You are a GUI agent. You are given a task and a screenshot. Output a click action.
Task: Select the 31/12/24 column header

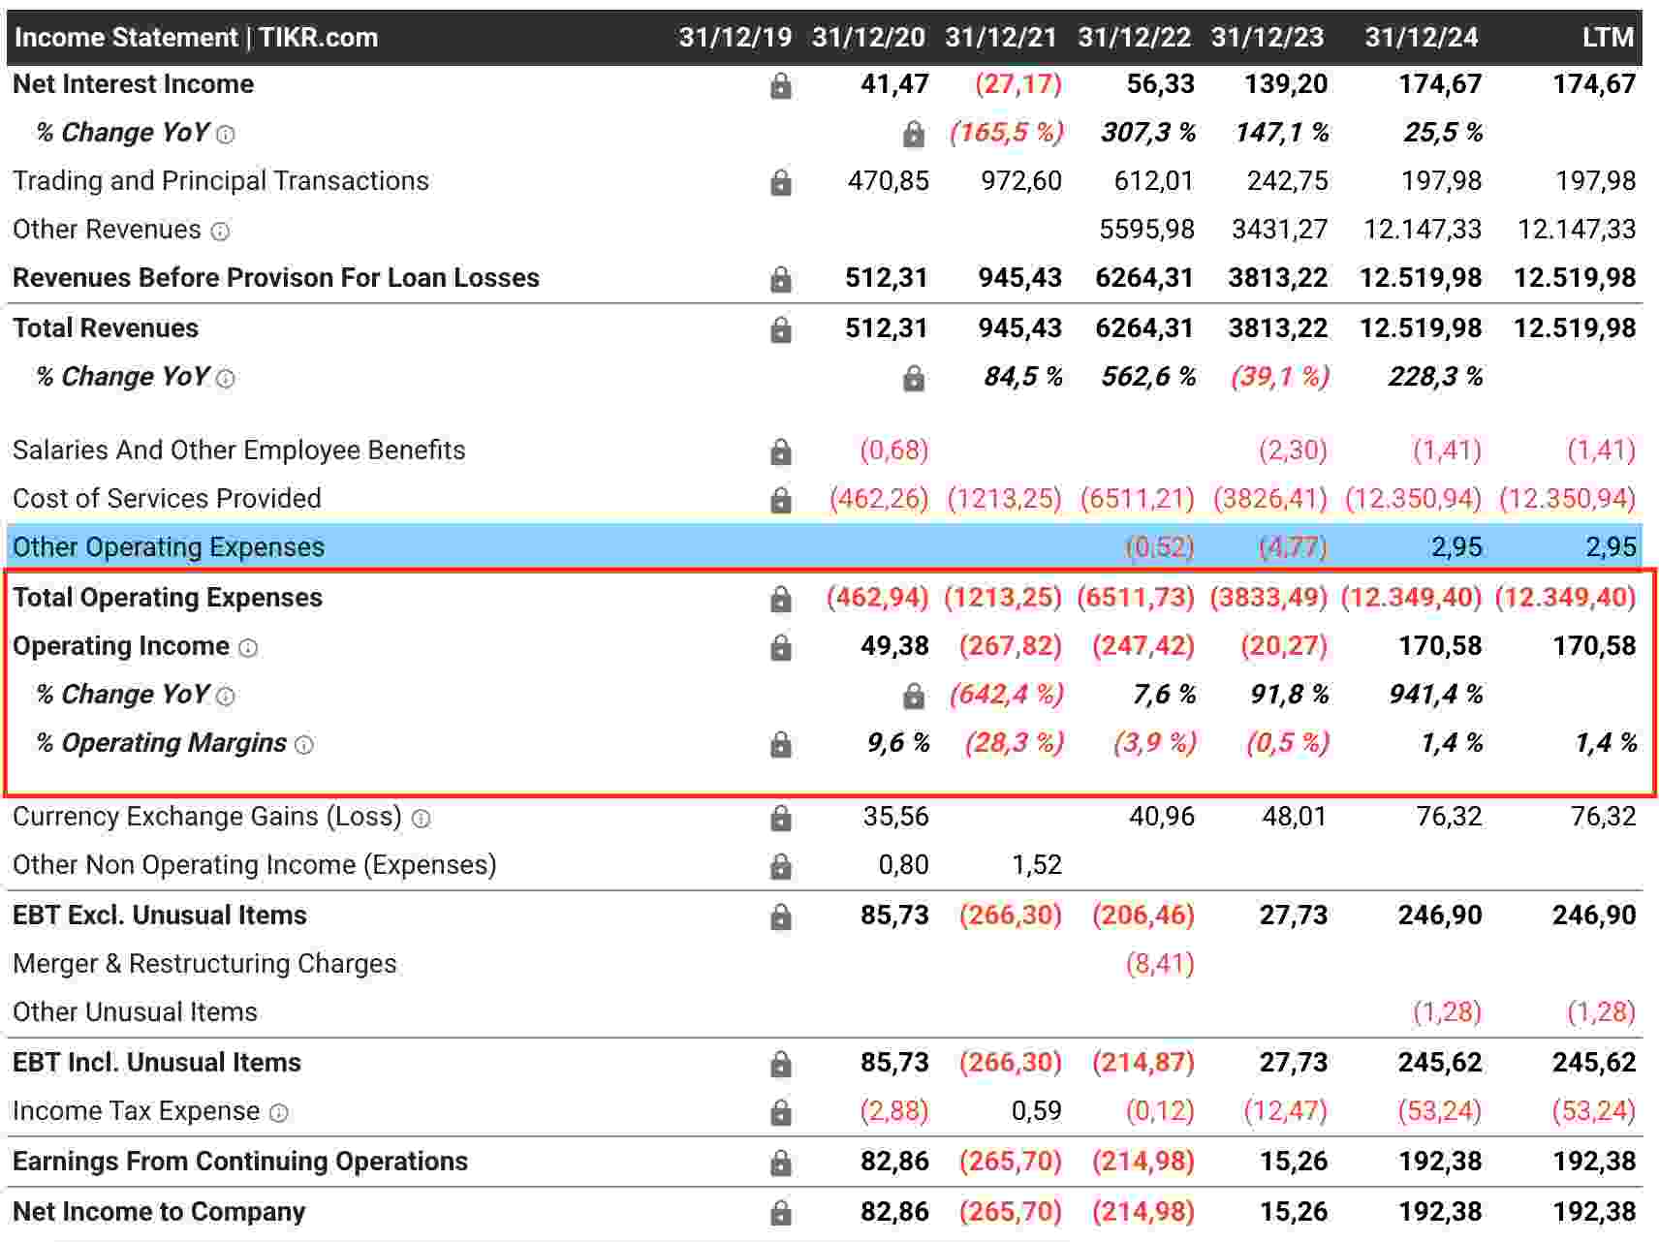pos(1421,38)
